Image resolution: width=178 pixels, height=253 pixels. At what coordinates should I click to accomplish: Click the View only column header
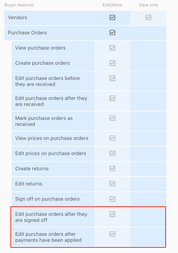click(148, 5)
